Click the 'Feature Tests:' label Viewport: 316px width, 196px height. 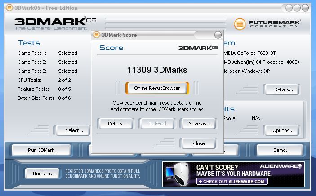pyautogui.click(x=33, y=89)
